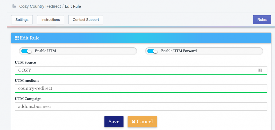Open the Instructions tab
The height and width of the screenshot is (130, 275).
click(50, 20)
